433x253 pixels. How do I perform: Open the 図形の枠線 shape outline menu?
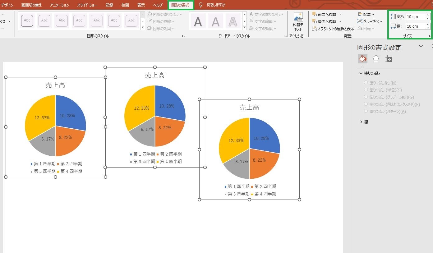tap(161, 21)
